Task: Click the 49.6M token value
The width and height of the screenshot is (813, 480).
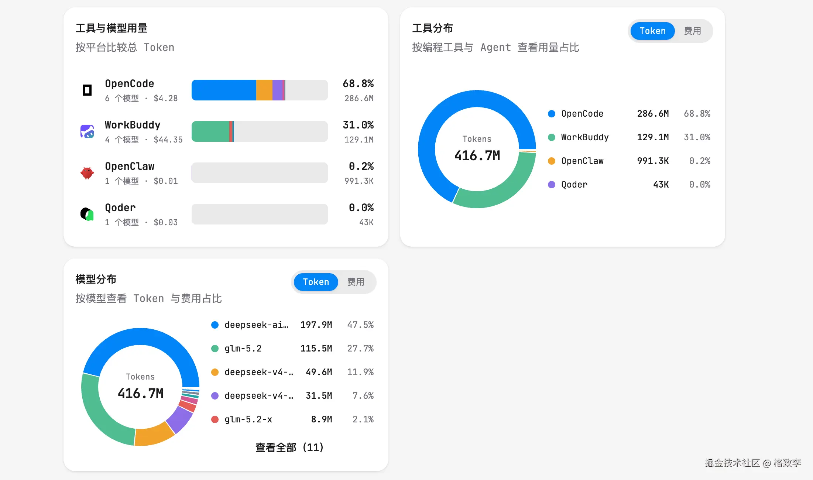Action: (319, 372)
